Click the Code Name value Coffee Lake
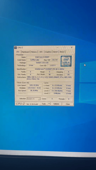 pos(34,60)
